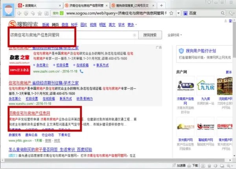Open 下载 downloads in status bar
The width and height of the screenshot is (236, 169).
(193, 165)
